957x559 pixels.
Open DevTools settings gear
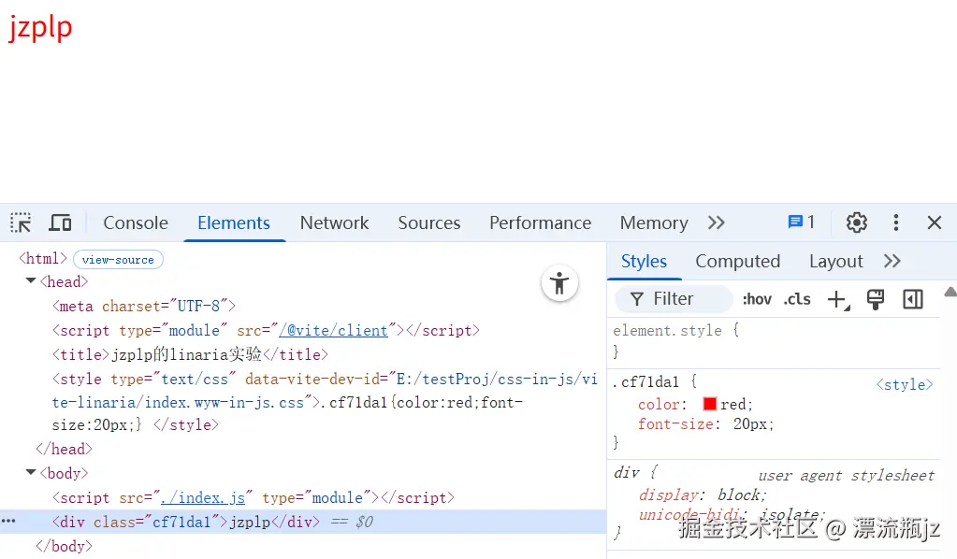[x=856, y=222]
